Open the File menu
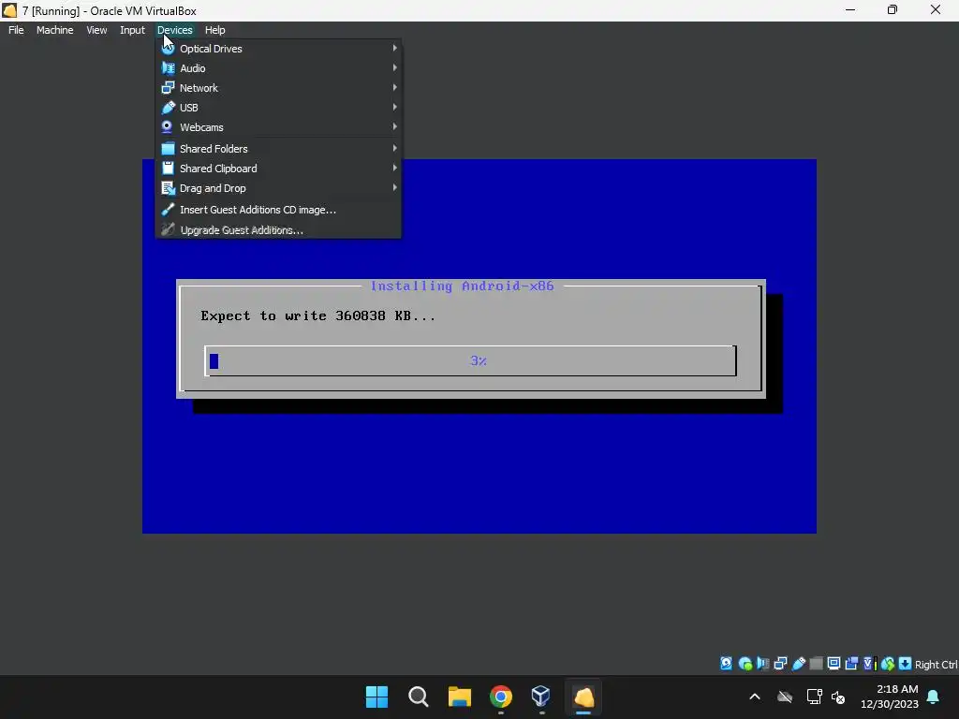Screen dimensions: 959x719 click(16, 30)
